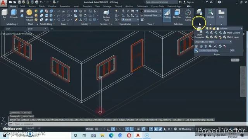Click the Match Layer button

coord(231,37)
